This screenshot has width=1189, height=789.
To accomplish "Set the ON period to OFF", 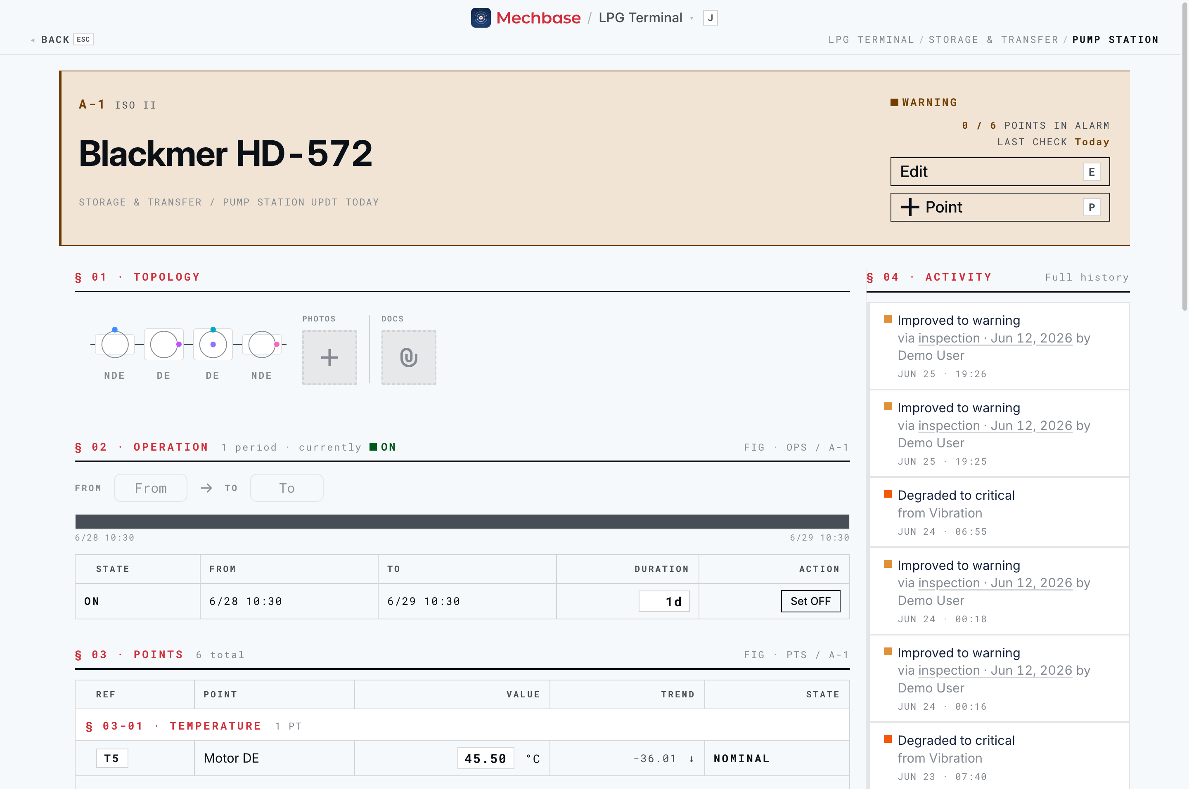I will [810, 601].
